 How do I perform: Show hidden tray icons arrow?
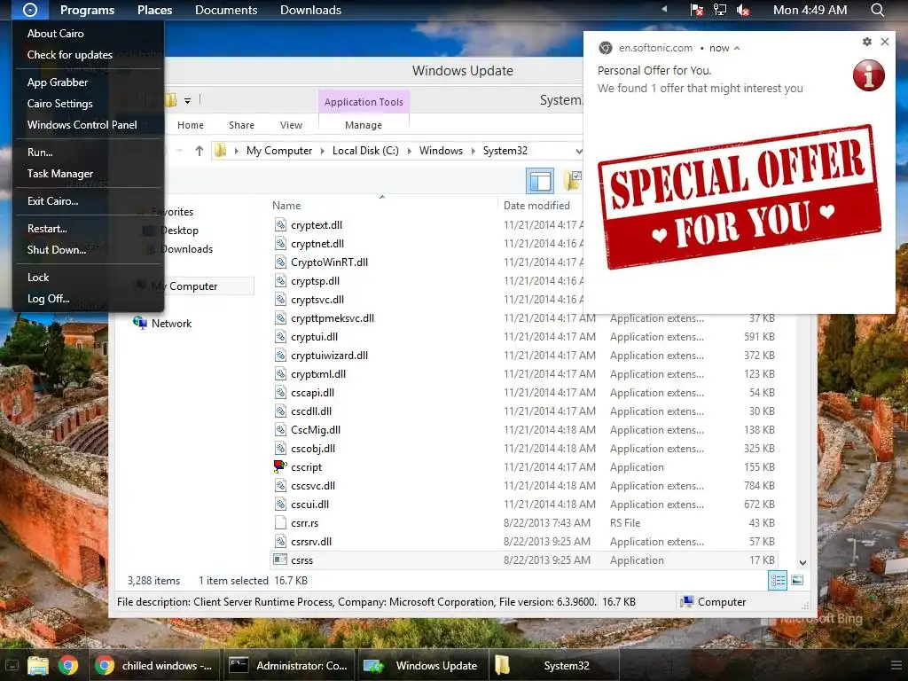[x=665, y=9]
